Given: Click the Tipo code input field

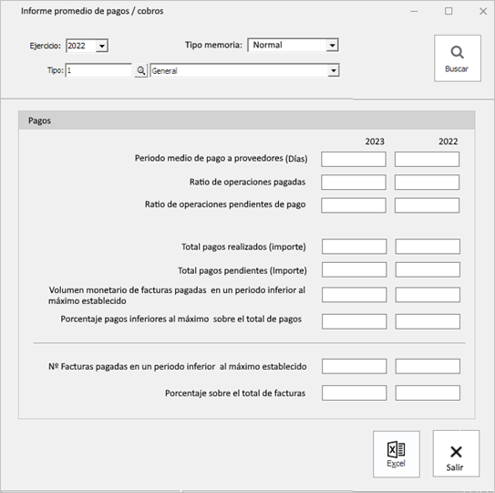Looking at the screenshot, I should click(98, 70).
